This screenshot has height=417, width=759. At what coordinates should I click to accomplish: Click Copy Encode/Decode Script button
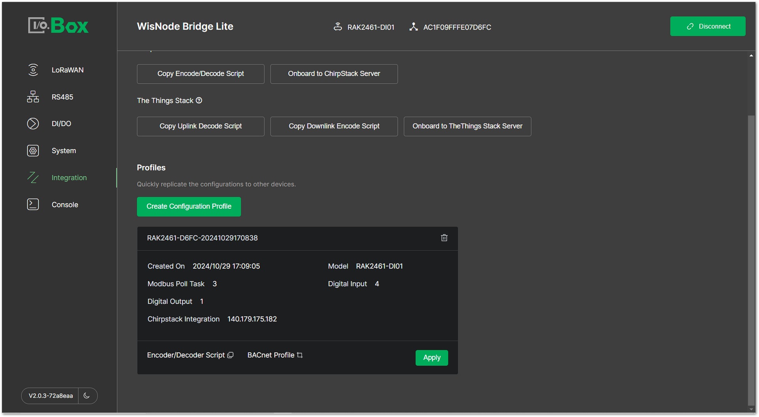pos(200,74)
